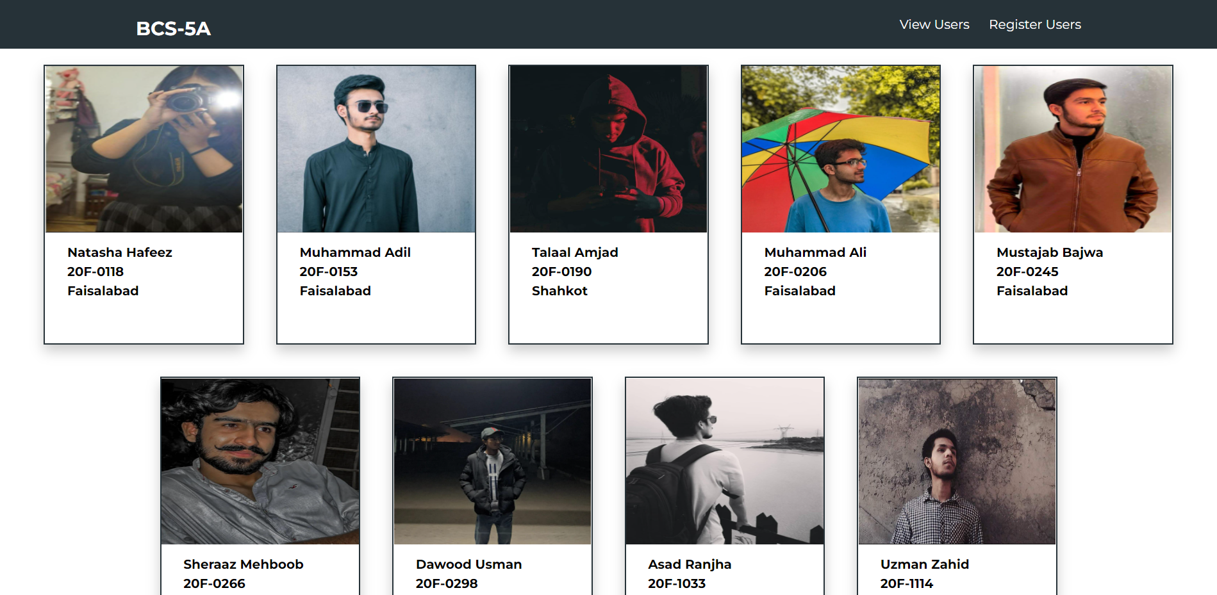Click roll number 20F-0206
This screenshot has height=595, width=1217.
[x=795, y=272]
